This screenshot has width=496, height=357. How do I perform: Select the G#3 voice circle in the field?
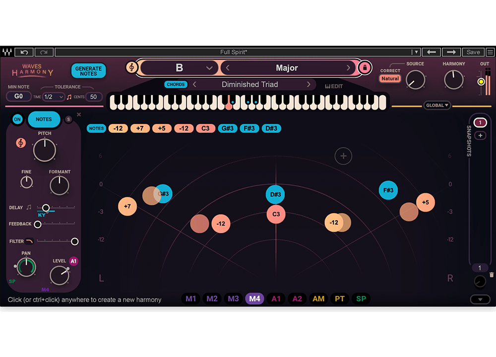point(163,193)
